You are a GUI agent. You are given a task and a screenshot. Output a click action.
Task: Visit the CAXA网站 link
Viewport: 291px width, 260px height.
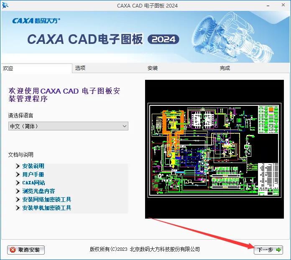(33, 183)
